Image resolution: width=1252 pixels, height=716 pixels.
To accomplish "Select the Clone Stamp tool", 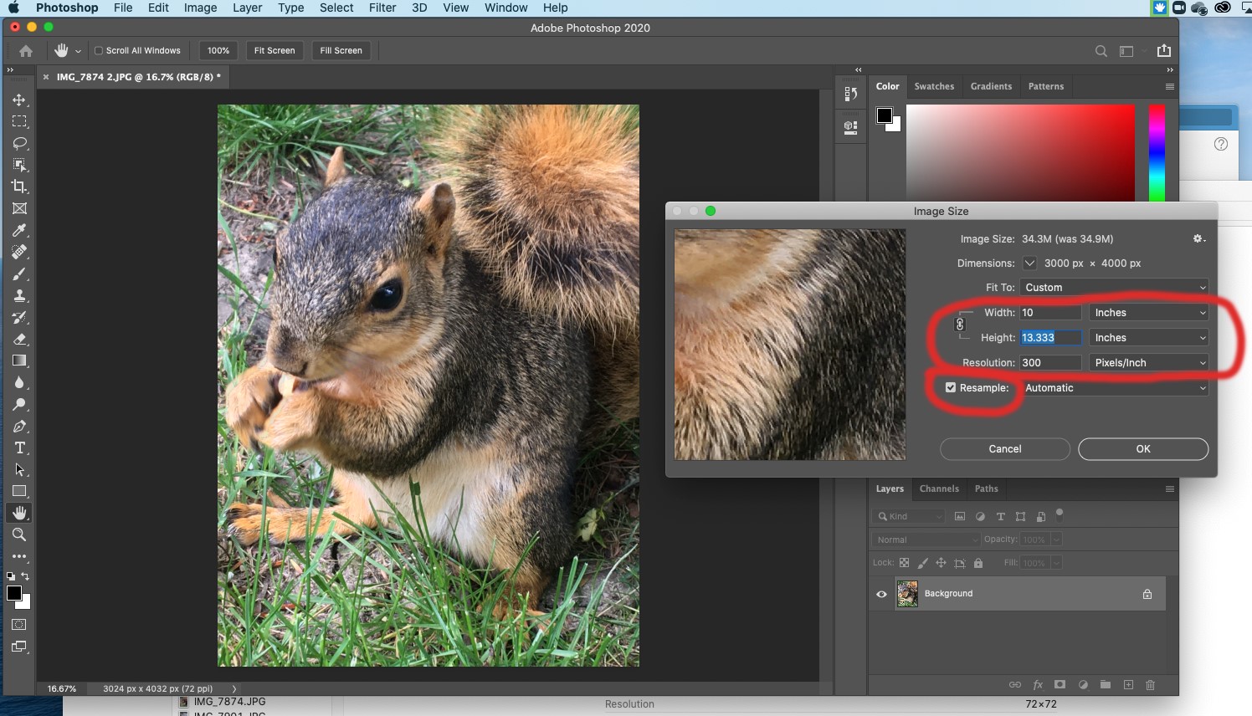I will pyautogui.click(x=19, y=295).
